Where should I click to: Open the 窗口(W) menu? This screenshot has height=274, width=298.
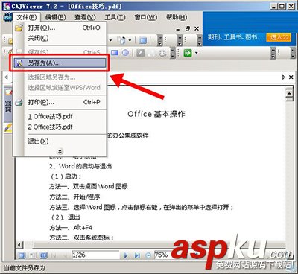(146, 17)
